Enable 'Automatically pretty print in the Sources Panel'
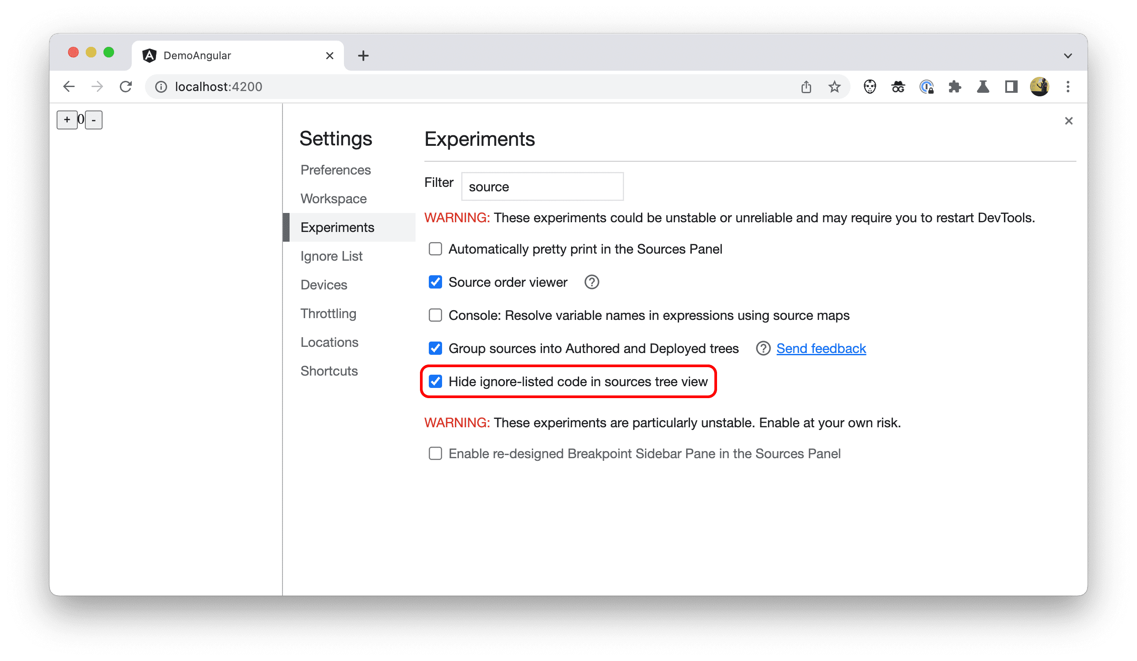This screenshot has height=661, width=1137. pos(435,250)
